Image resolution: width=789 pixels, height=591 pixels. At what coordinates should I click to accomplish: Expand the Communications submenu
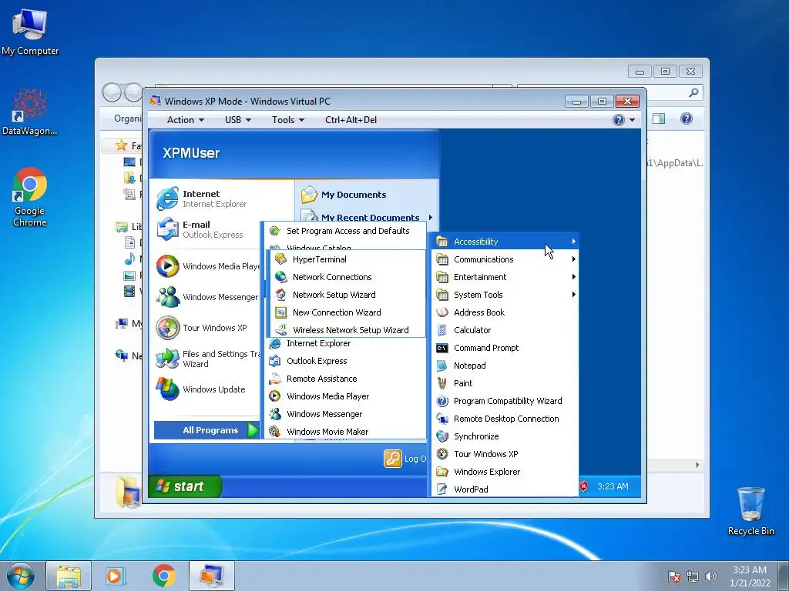pyautogui.click(x=505, y=259)
